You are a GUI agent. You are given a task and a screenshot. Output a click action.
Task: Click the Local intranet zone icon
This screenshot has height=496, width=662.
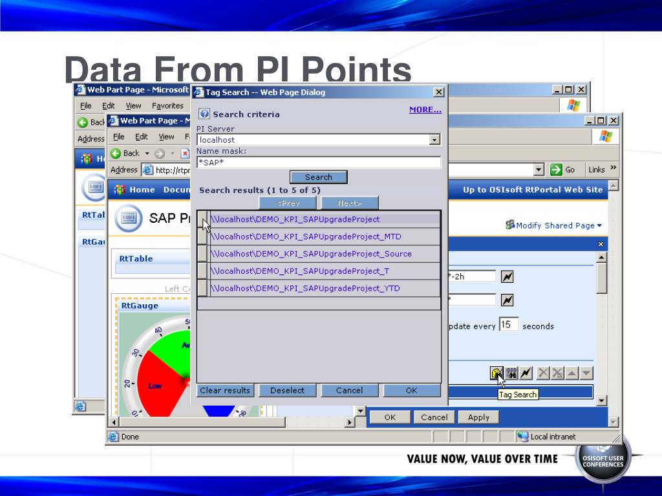tap(522, 437)
